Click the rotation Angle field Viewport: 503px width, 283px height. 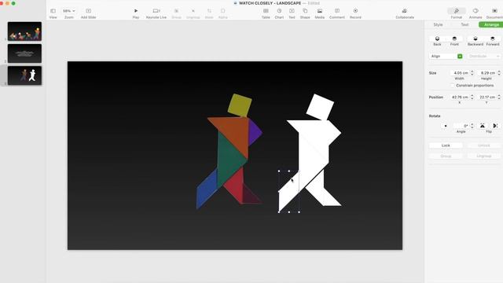pos(461,126)
